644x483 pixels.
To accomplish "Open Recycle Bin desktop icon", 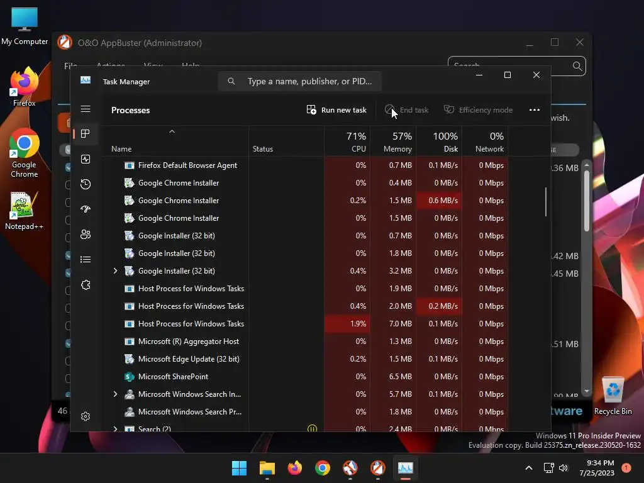I will [613, 396].
